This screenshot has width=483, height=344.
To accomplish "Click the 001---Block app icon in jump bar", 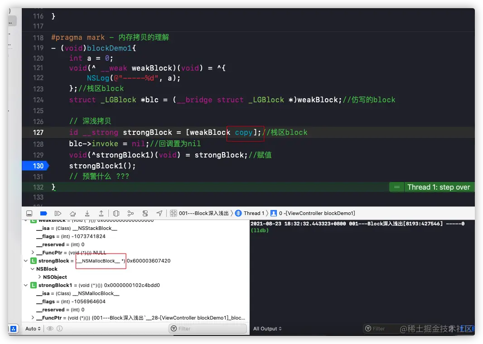I will pyautogui.click(x=174, y=213).
